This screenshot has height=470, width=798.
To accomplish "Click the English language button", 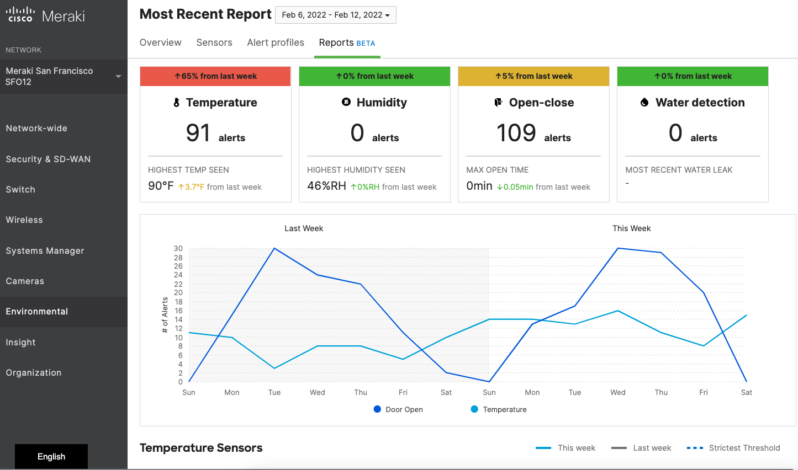I will coord(51,457).
